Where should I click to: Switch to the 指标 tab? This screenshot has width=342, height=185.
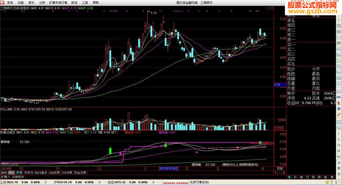pyautogui.click(x=4, y=173)
